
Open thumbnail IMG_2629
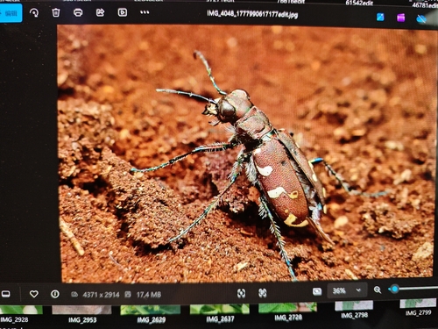tap(151, 314)
